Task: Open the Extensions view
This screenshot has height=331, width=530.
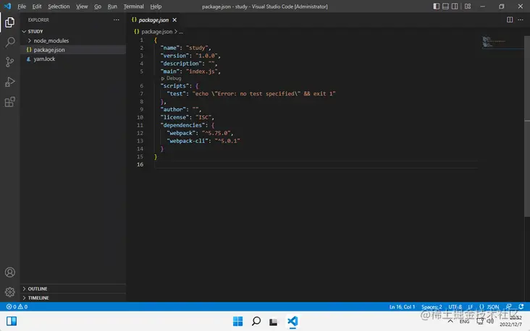Action: [10, 102]
